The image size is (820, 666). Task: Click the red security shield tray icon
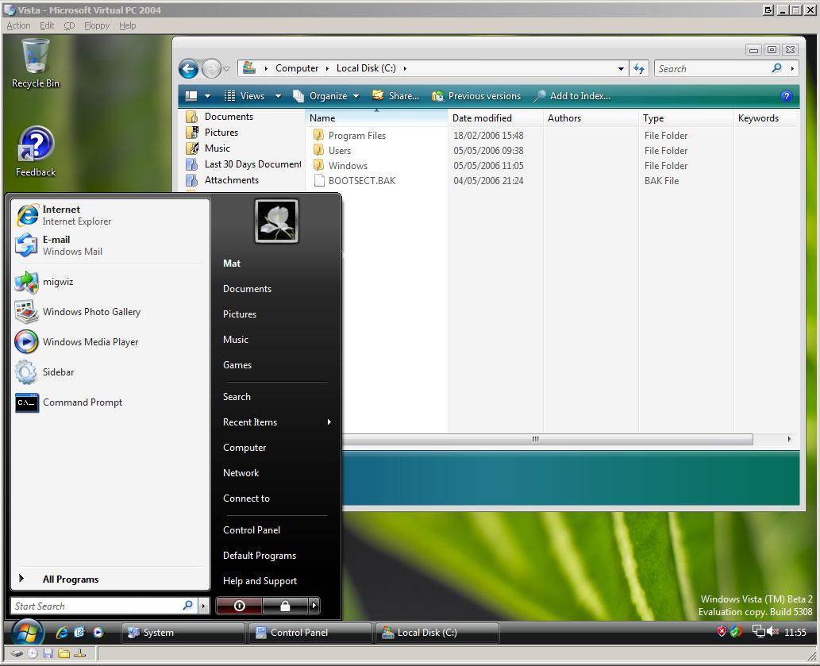click(x=722, y=632)
